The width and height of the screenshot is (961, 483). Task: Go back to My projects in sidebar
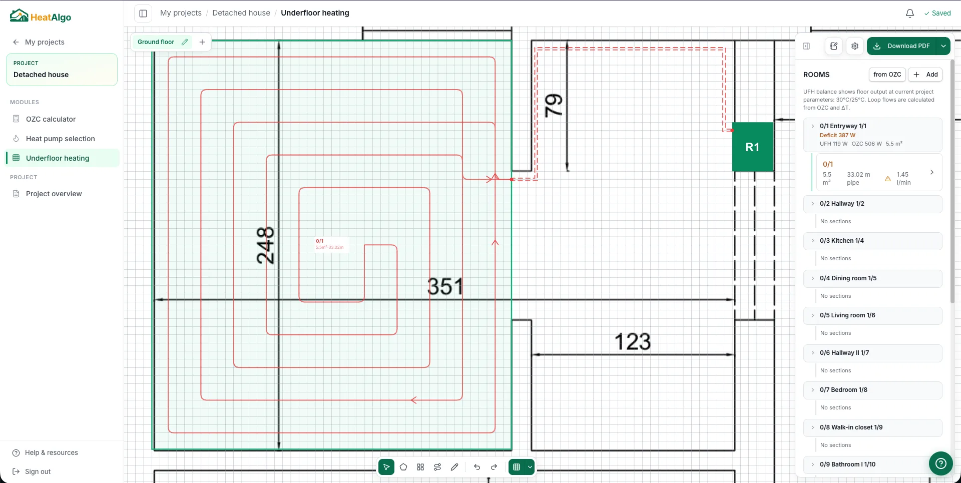(39, 42)
